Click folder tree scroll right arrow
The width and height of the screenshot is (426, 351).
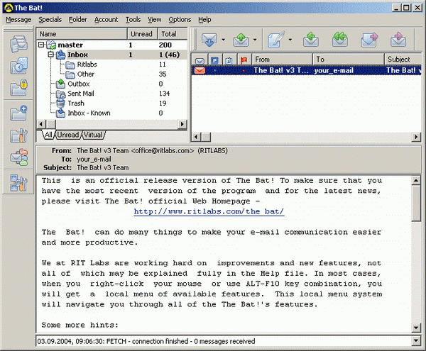(x=182, y=124)
